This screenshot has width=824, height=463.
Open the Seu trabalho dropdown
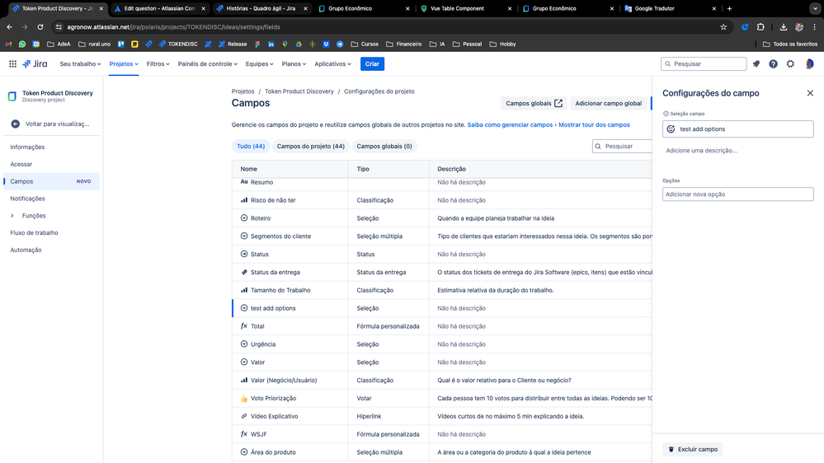tap(80, 64)
